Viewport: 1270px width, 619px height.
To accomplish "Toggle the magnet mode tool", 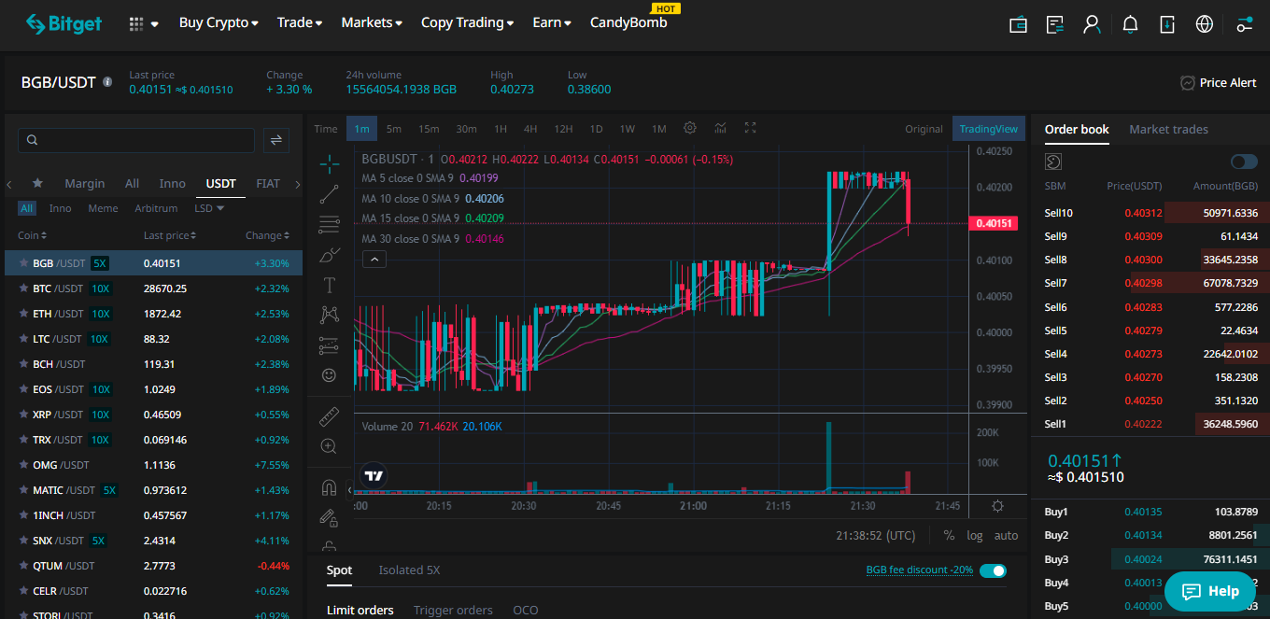I will [x=329, y=487].
